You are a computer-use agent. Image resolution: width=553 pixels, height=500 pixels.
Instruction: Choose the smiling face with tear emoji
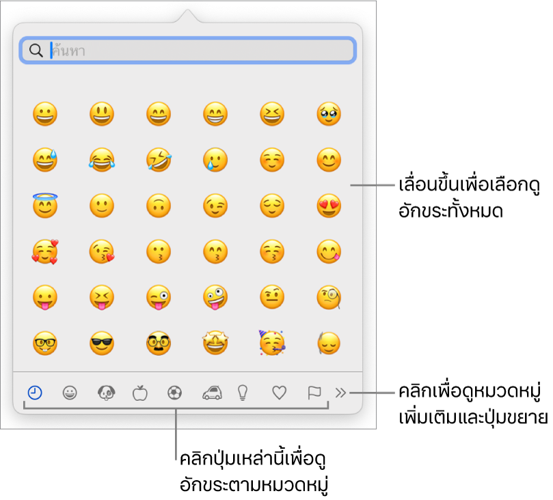(215, 160)
